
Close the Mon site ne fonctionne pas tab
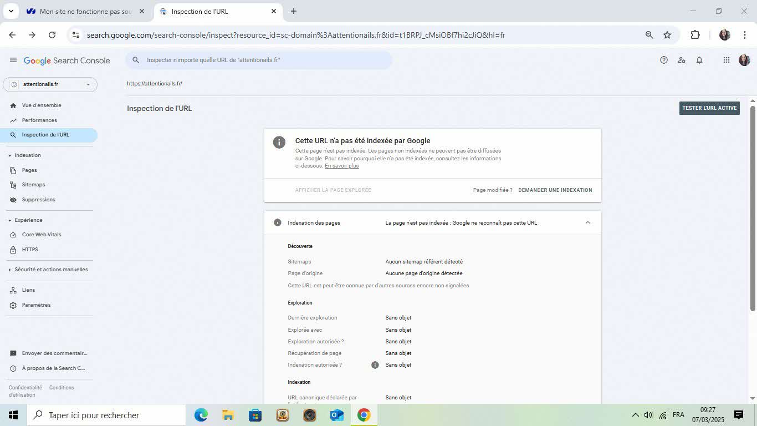click(142, 11)
